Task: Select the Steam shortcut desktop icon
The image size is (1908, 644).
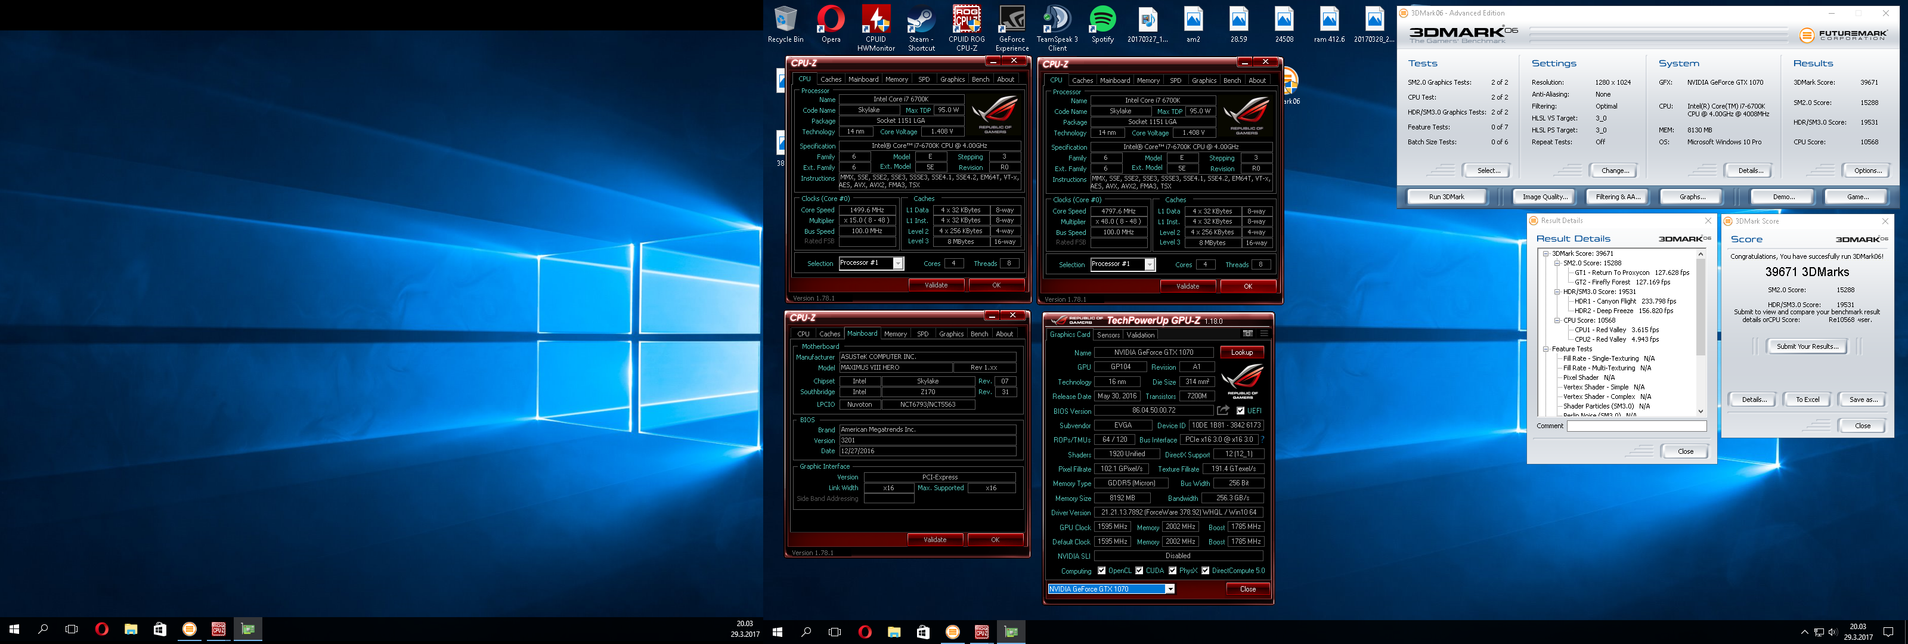Action: [x=921, y=29]
